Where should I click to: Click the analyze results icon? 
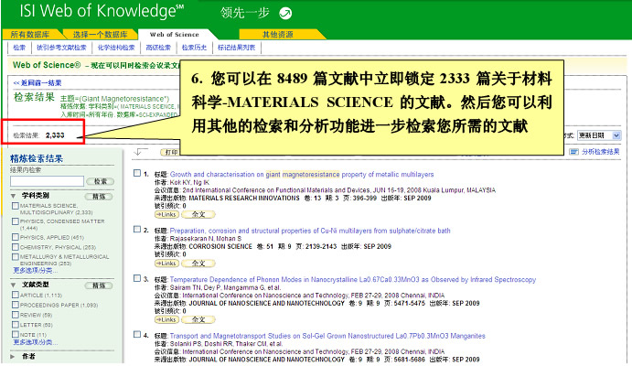pyautogui.click(x=573, y=152)
